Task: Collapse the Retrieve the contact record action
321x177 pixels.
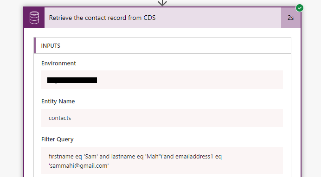Action: tap(162, 18)
